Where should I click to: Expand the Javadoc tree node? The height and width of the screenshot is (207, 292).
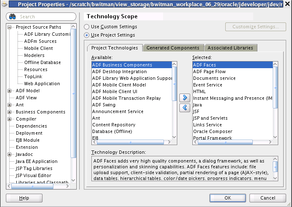tap(9, 154)
